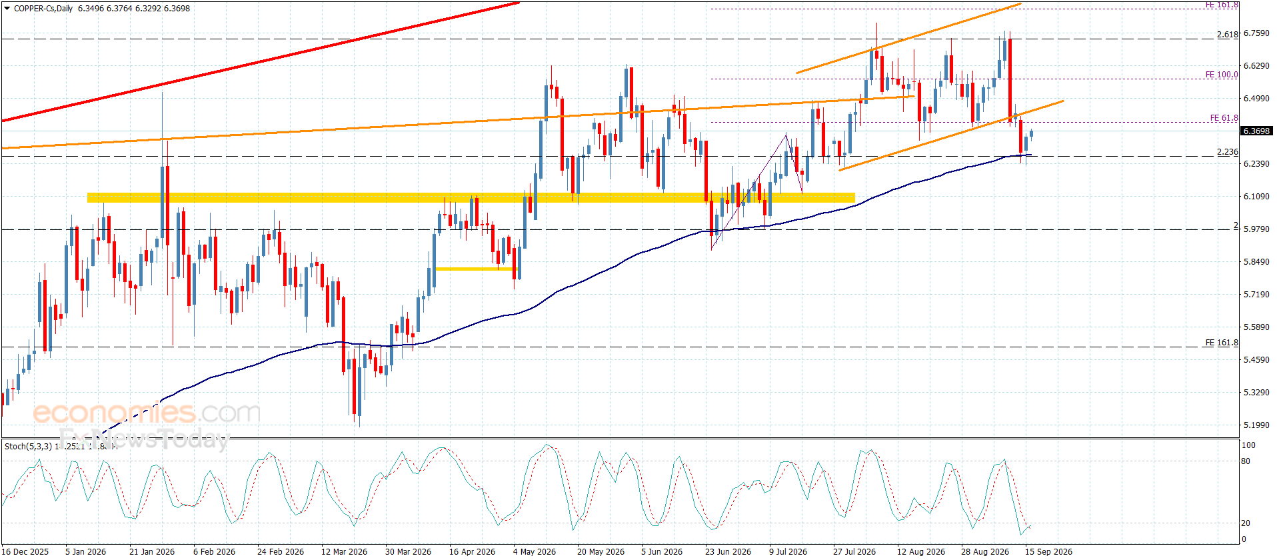Click the 6.6290 price axis label
Screen dimensions: 1277x560
(1256, 66)
